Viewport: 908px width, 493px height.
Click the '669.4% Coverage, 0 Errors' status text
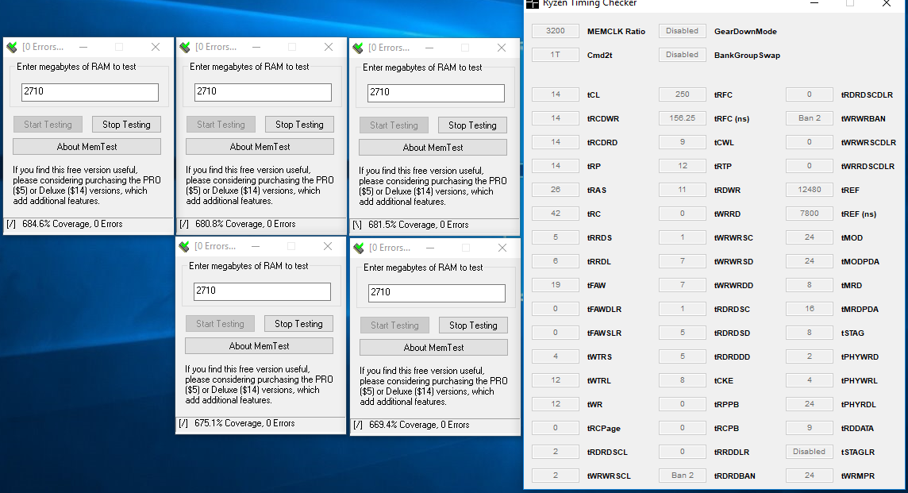coord(419,425)
